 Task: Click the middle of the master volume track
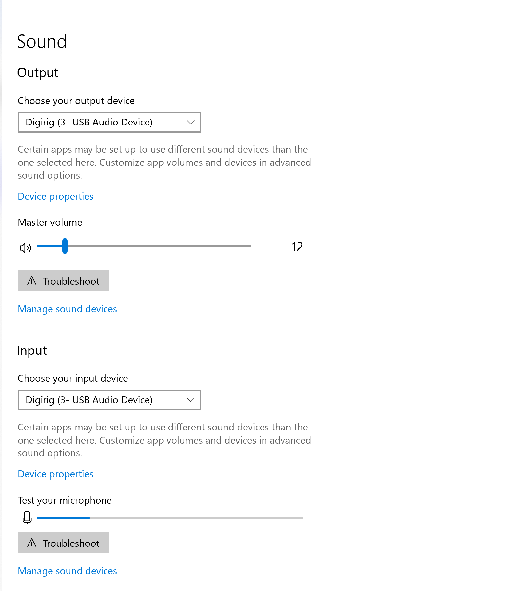click(x=144, y=246)
